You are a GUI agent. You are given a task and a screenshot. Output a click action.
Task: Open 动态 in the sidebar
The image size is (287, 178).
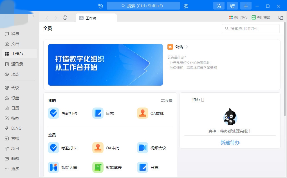(20, 74)
